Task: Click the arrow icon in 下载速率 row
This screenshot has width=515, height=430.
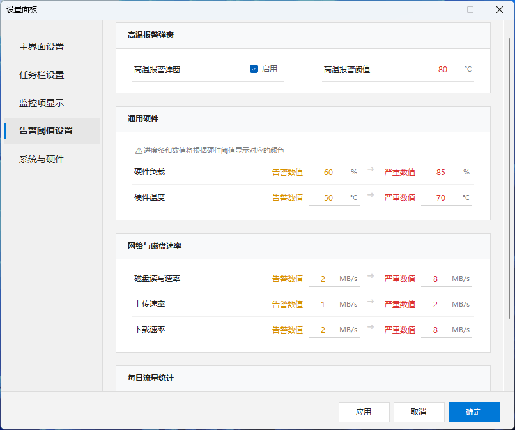Action: click(371, 327)
